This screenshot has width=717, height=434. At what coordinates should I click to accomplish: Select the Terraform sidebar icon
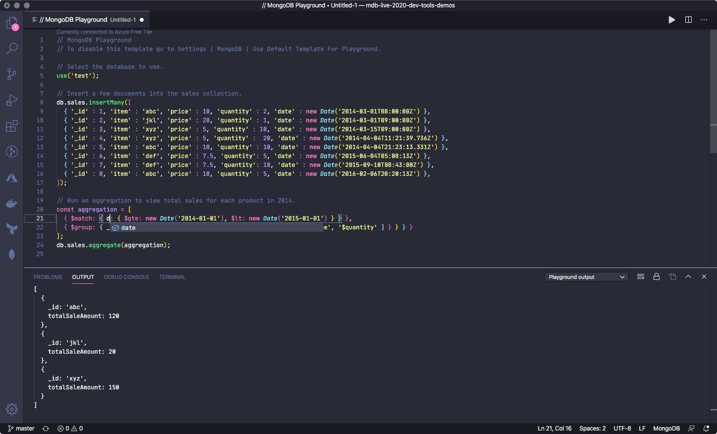pos(11,228)
